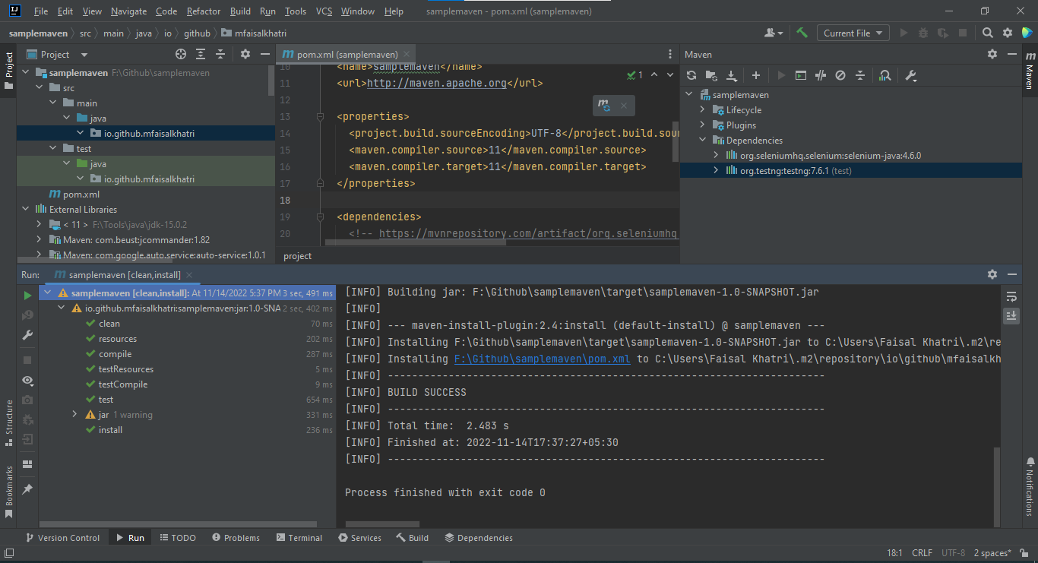Open Search Everywhere magnifier in top toolbar
1038x563 pixels.
point(987,33)
